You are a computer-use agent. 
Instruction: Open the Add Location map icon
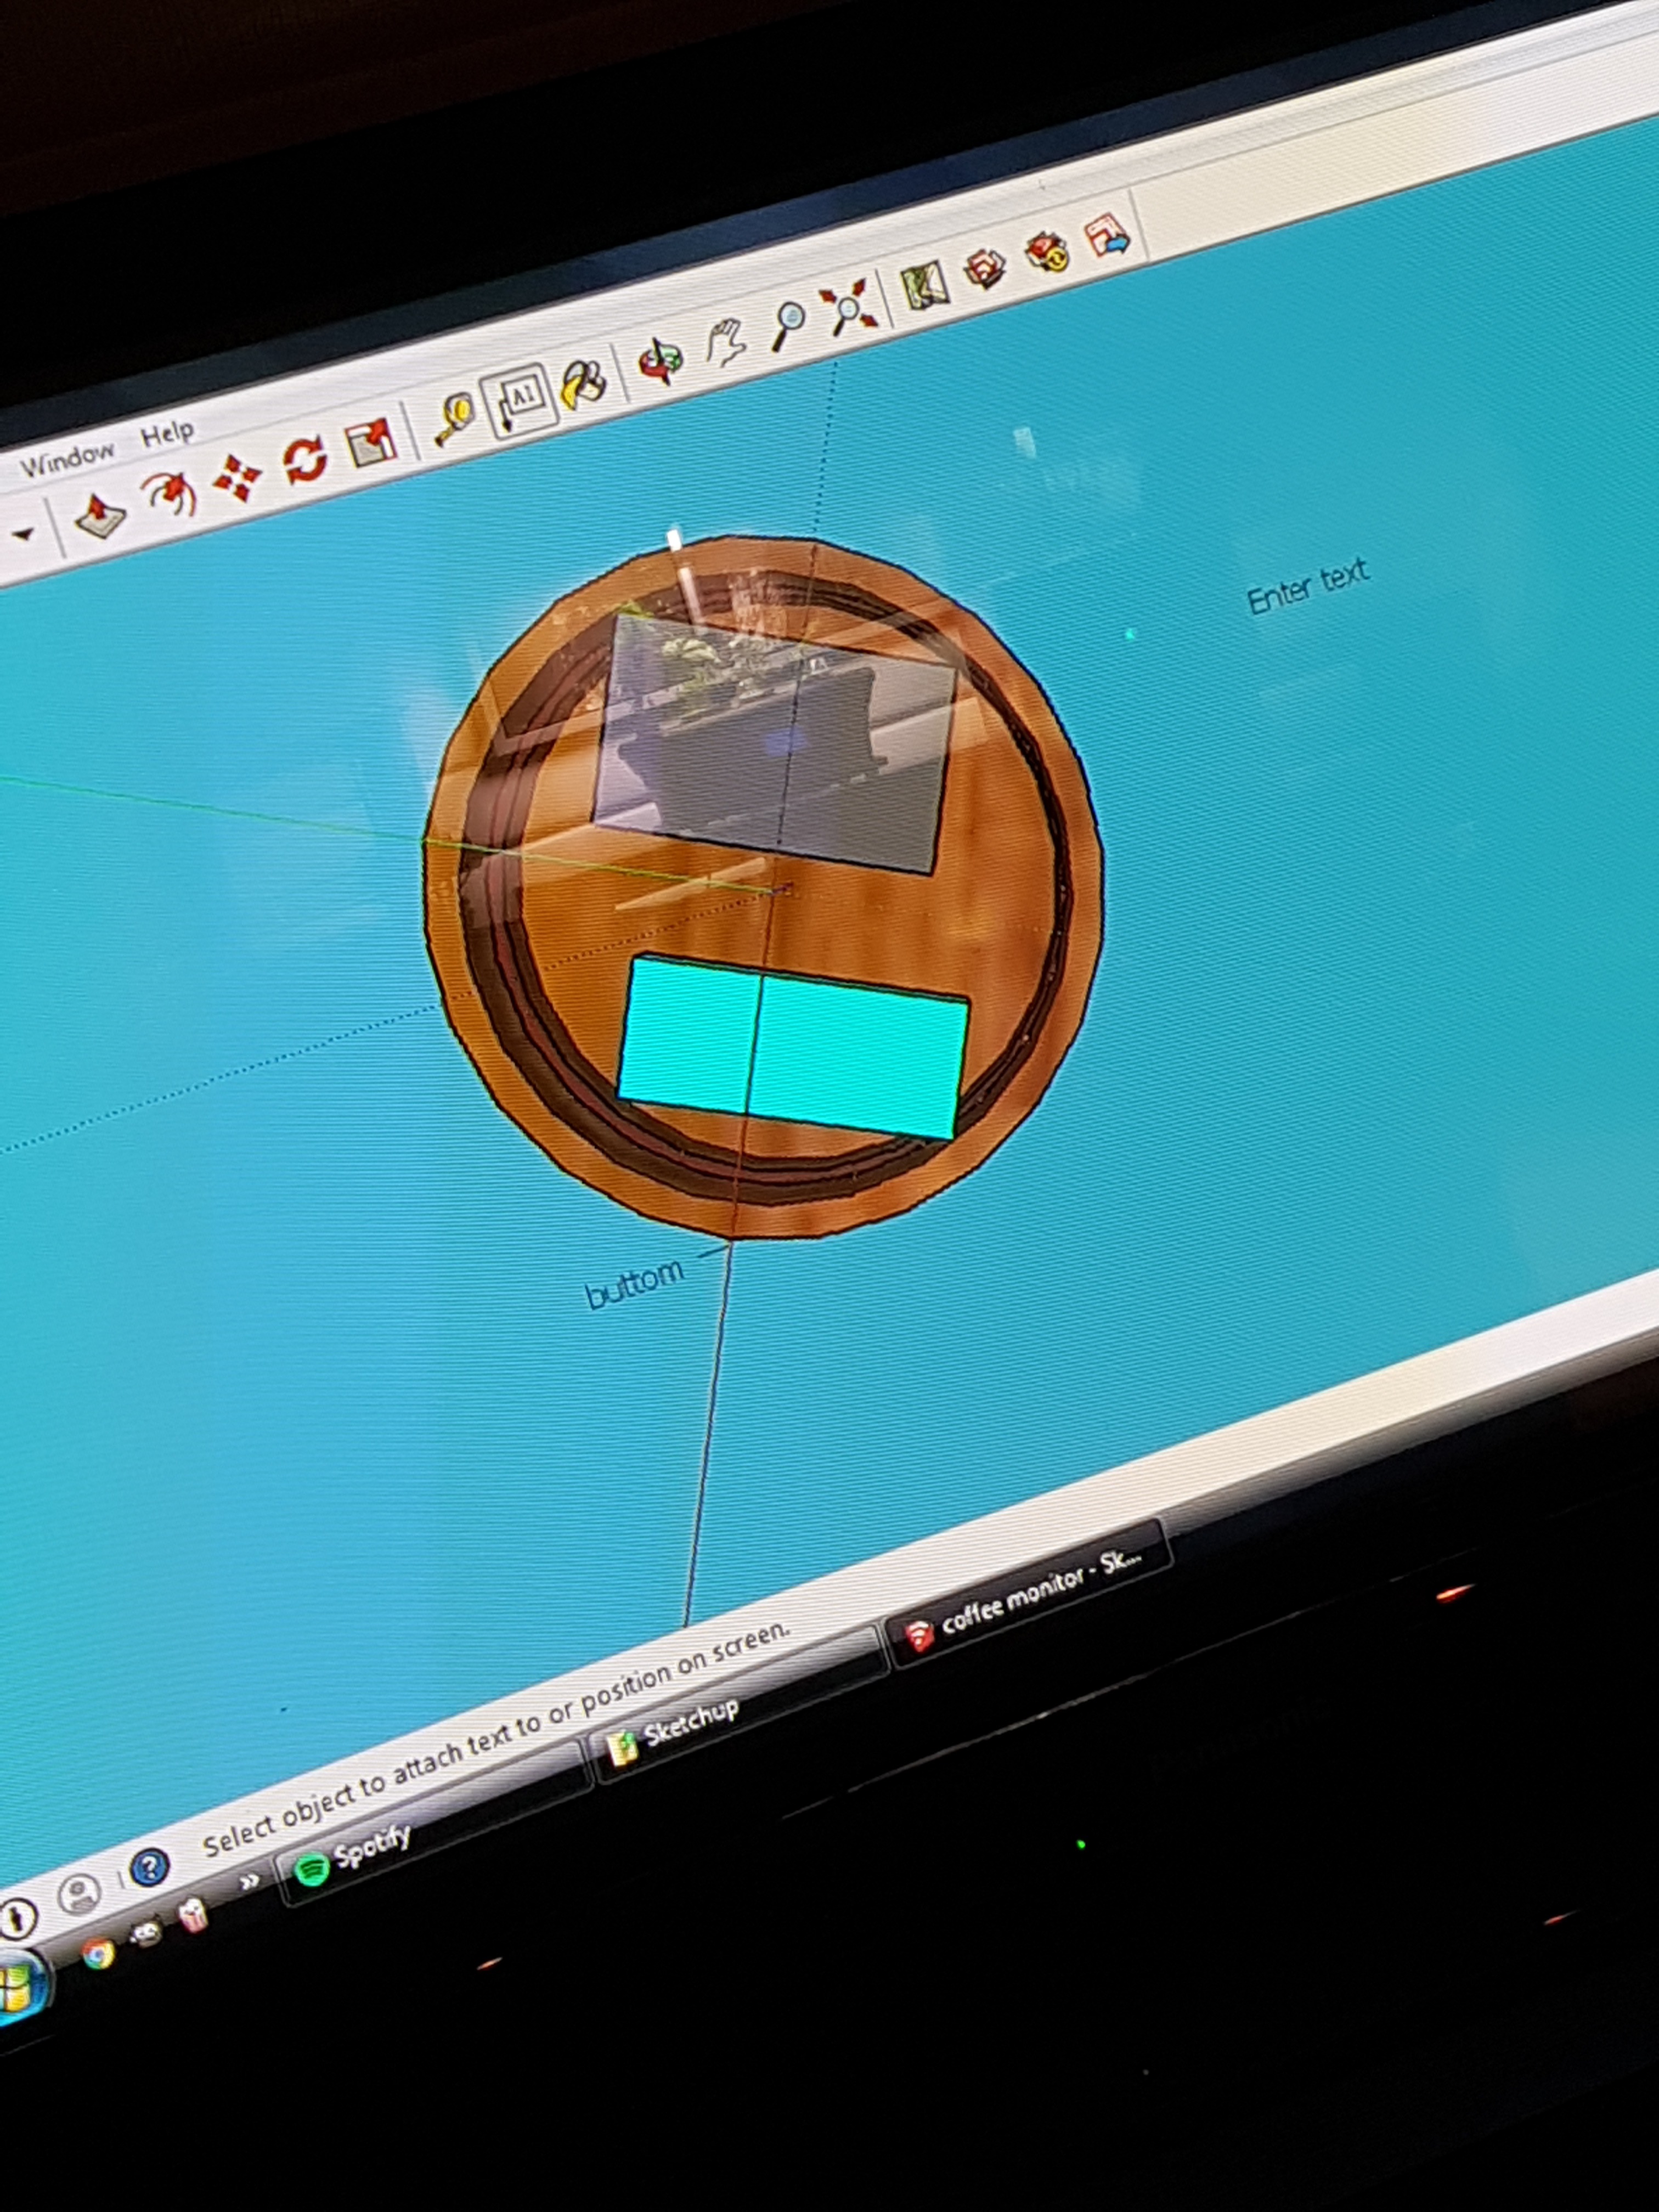tap(924, 285)
